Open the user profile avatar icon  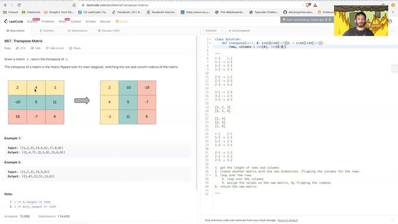point(390,21)
